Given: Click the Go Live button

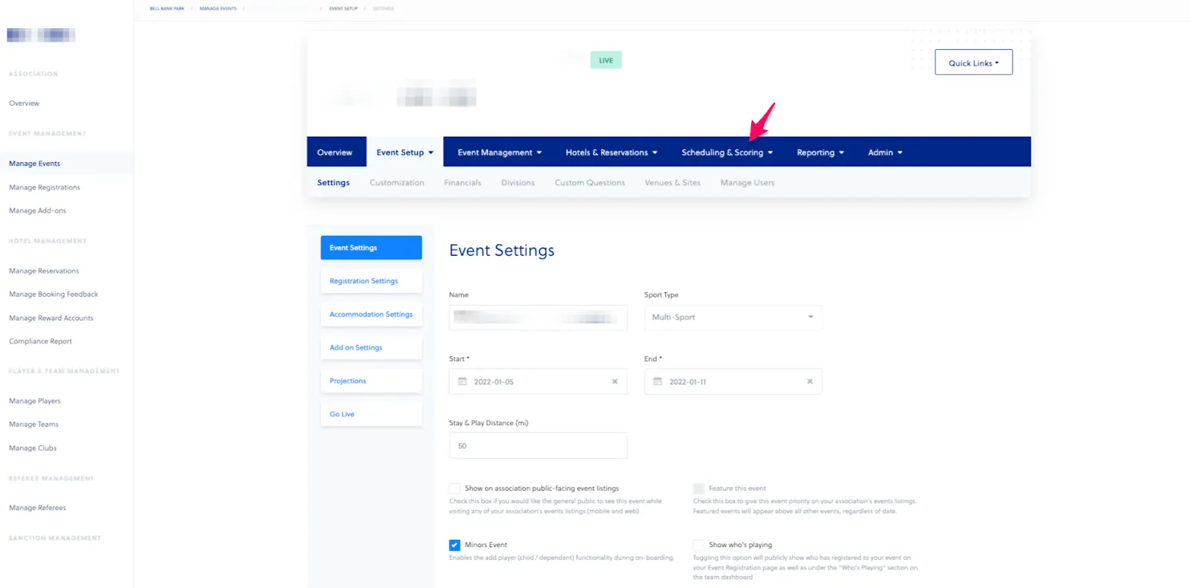Looking at the screenshot, I should click(371, 414).
